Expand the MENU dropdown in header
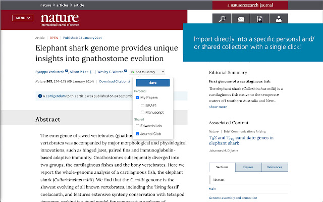323x202 pixels. pos(23,18)
